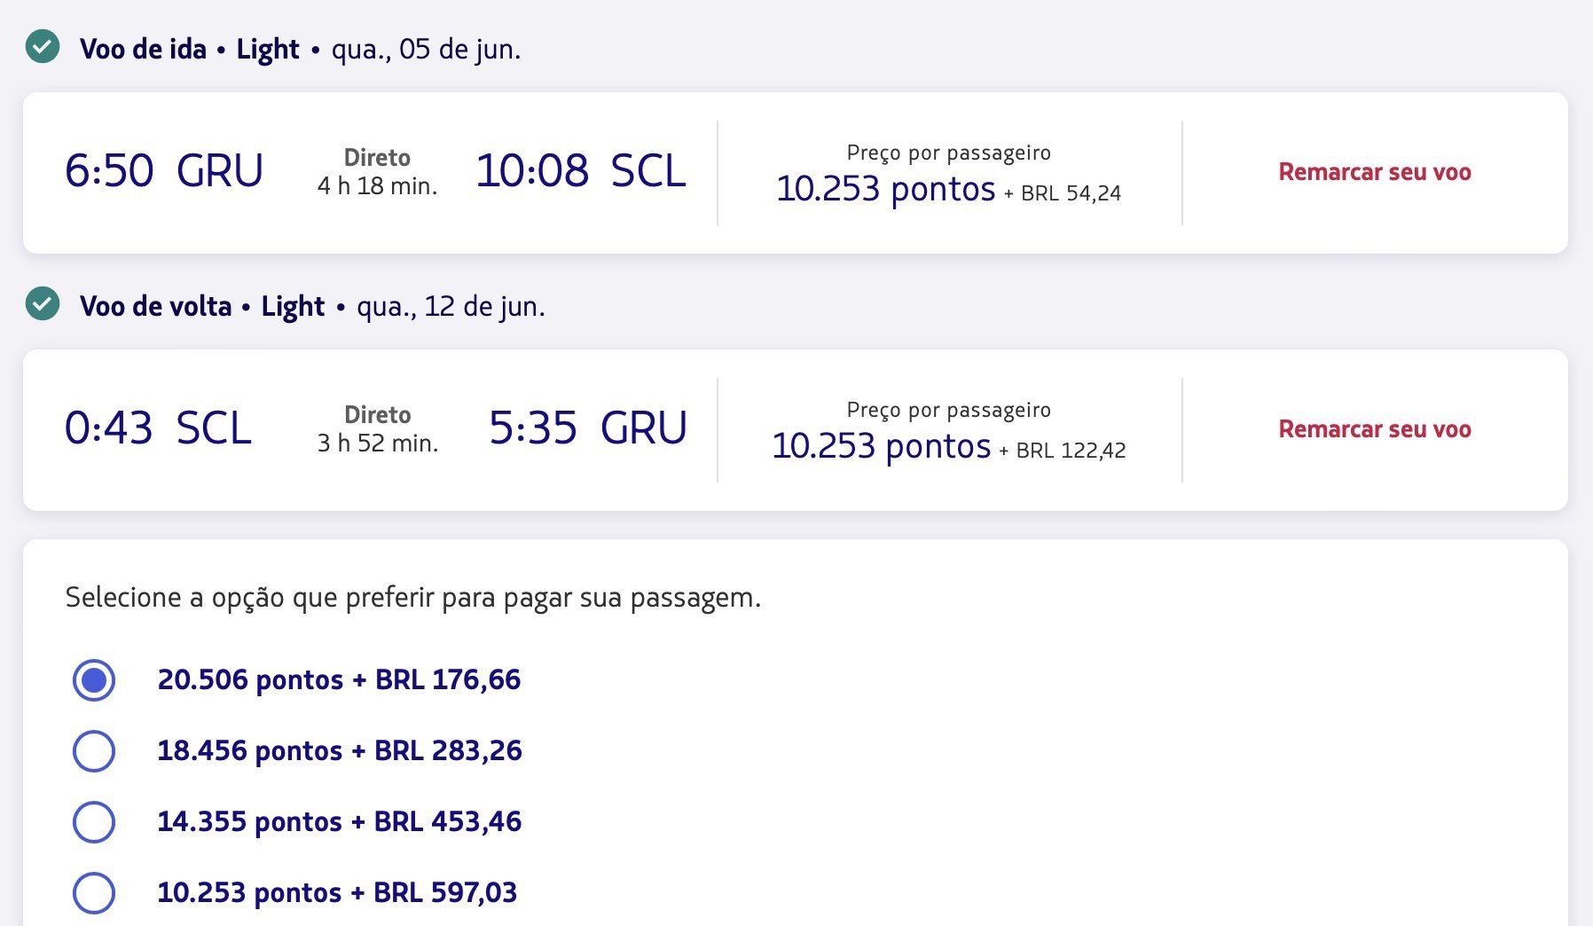The height and width of the screenshot is (926, 1593).
Task: Click the 5:35 GRU arrival time
Action: [x=588, y=428]
